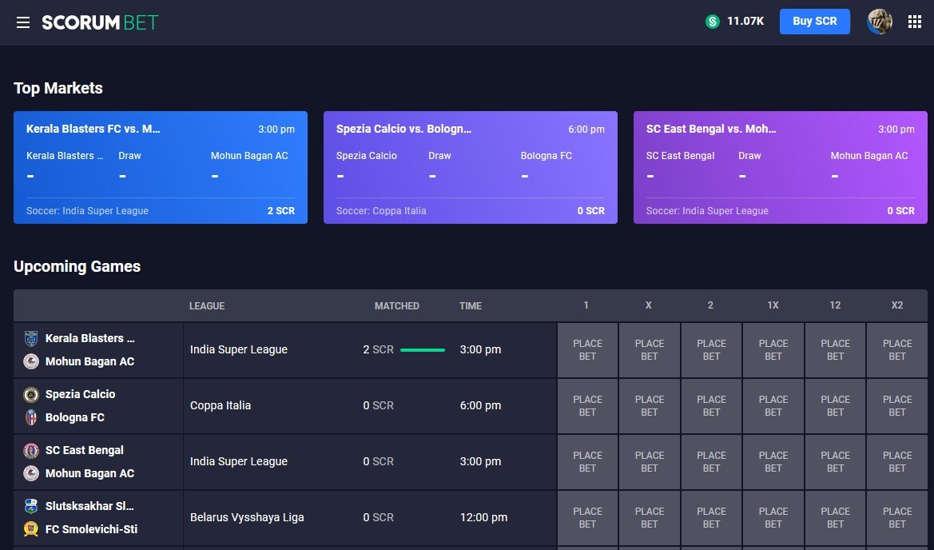The width and height of the screenshot is (934, 550).
Task: Click the Slutsksakhar team logo
Action: coord(31,506)
